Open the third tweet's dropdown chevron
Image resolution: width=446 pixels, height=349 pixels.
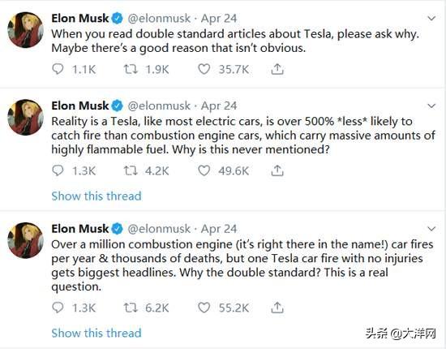[x=431, y=229]
